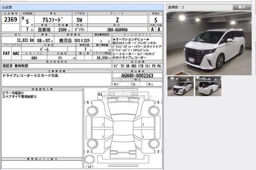The height and width of the screenshot is (170, 256).
Task: Click color number 089
Action: (x=34, y=58)
